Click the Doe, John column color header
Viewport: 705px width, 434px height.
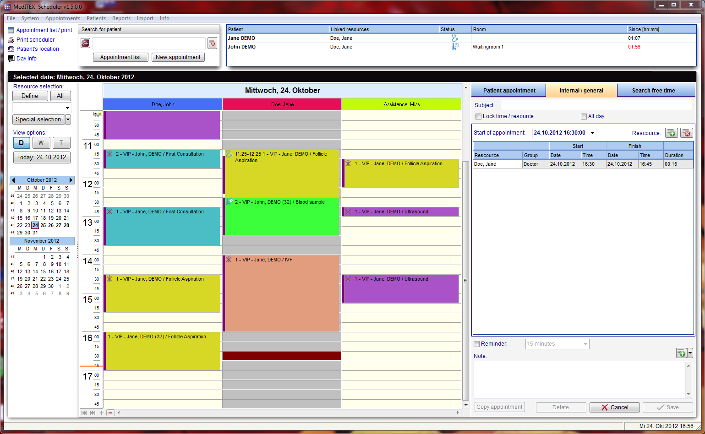163,104
